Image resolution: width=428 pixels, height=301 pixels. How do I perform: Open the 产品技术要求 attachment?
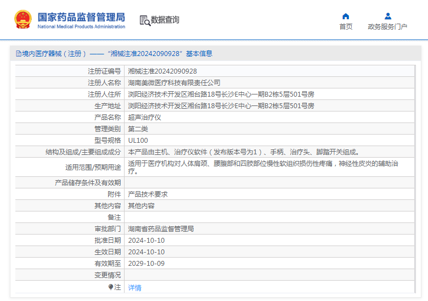(x=148, y=194)
